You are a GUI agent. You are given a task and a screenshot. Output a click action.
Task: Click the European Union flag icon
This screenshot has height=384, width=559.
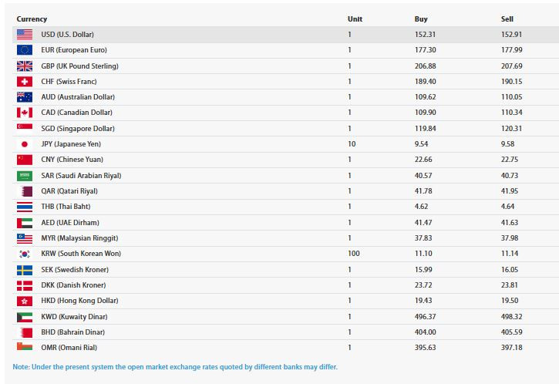click(x=25, y=50)
